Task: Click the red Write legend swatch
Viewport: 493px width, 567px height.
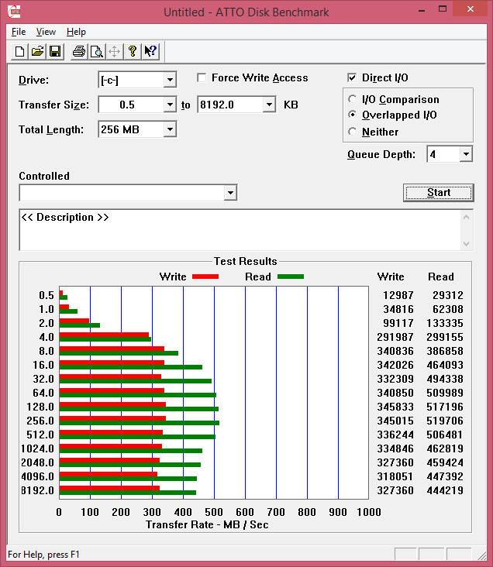Action: [x=205, y=277]
